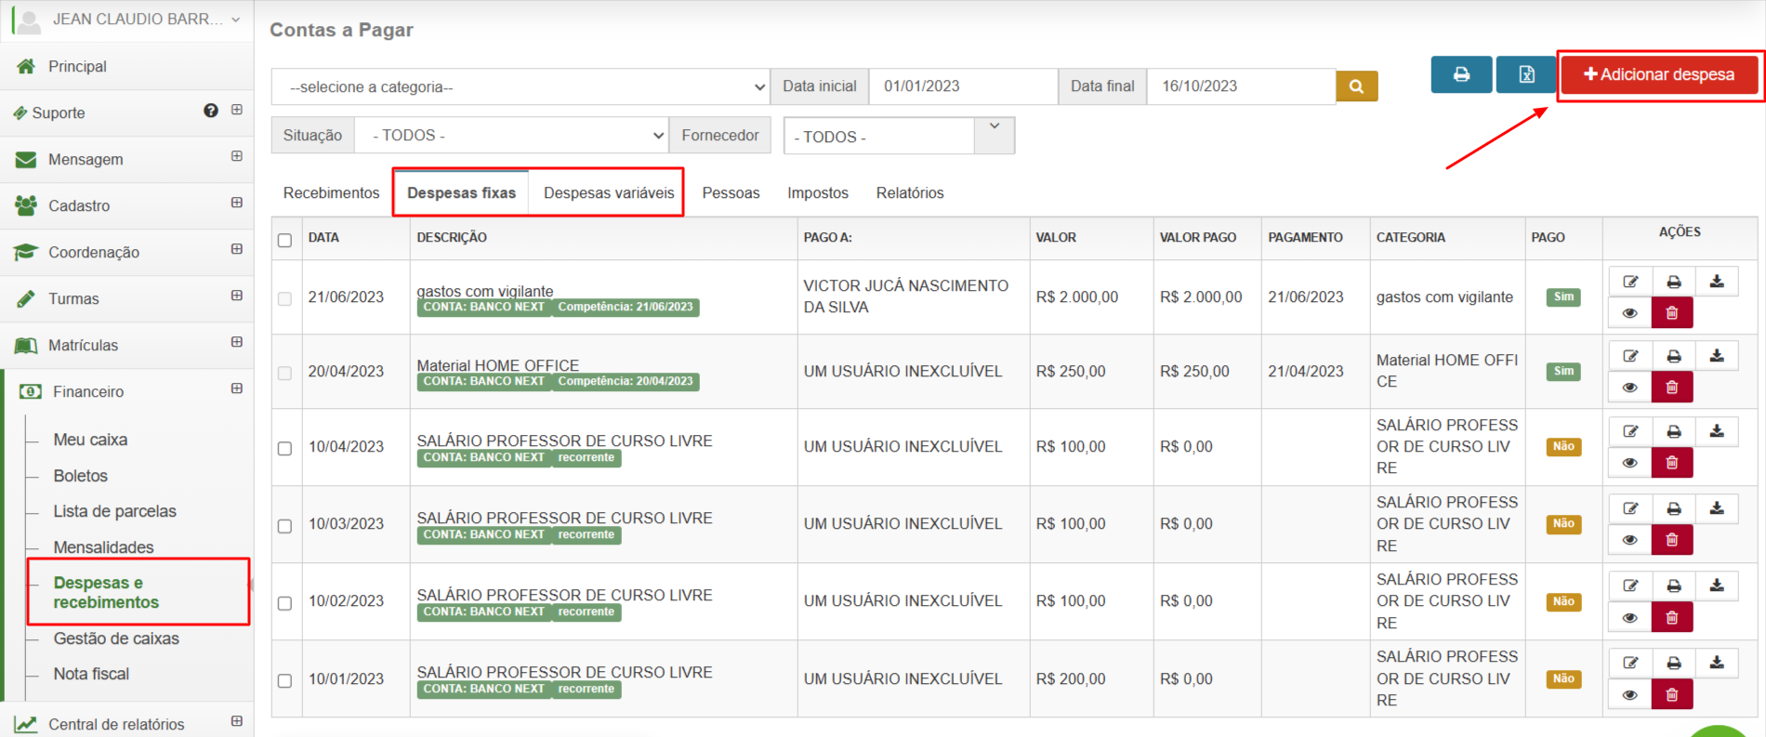Download the Material HOME OFFICE expense
The image size is (1766, 737).
pyautogui.click(x=1717, y=356)
